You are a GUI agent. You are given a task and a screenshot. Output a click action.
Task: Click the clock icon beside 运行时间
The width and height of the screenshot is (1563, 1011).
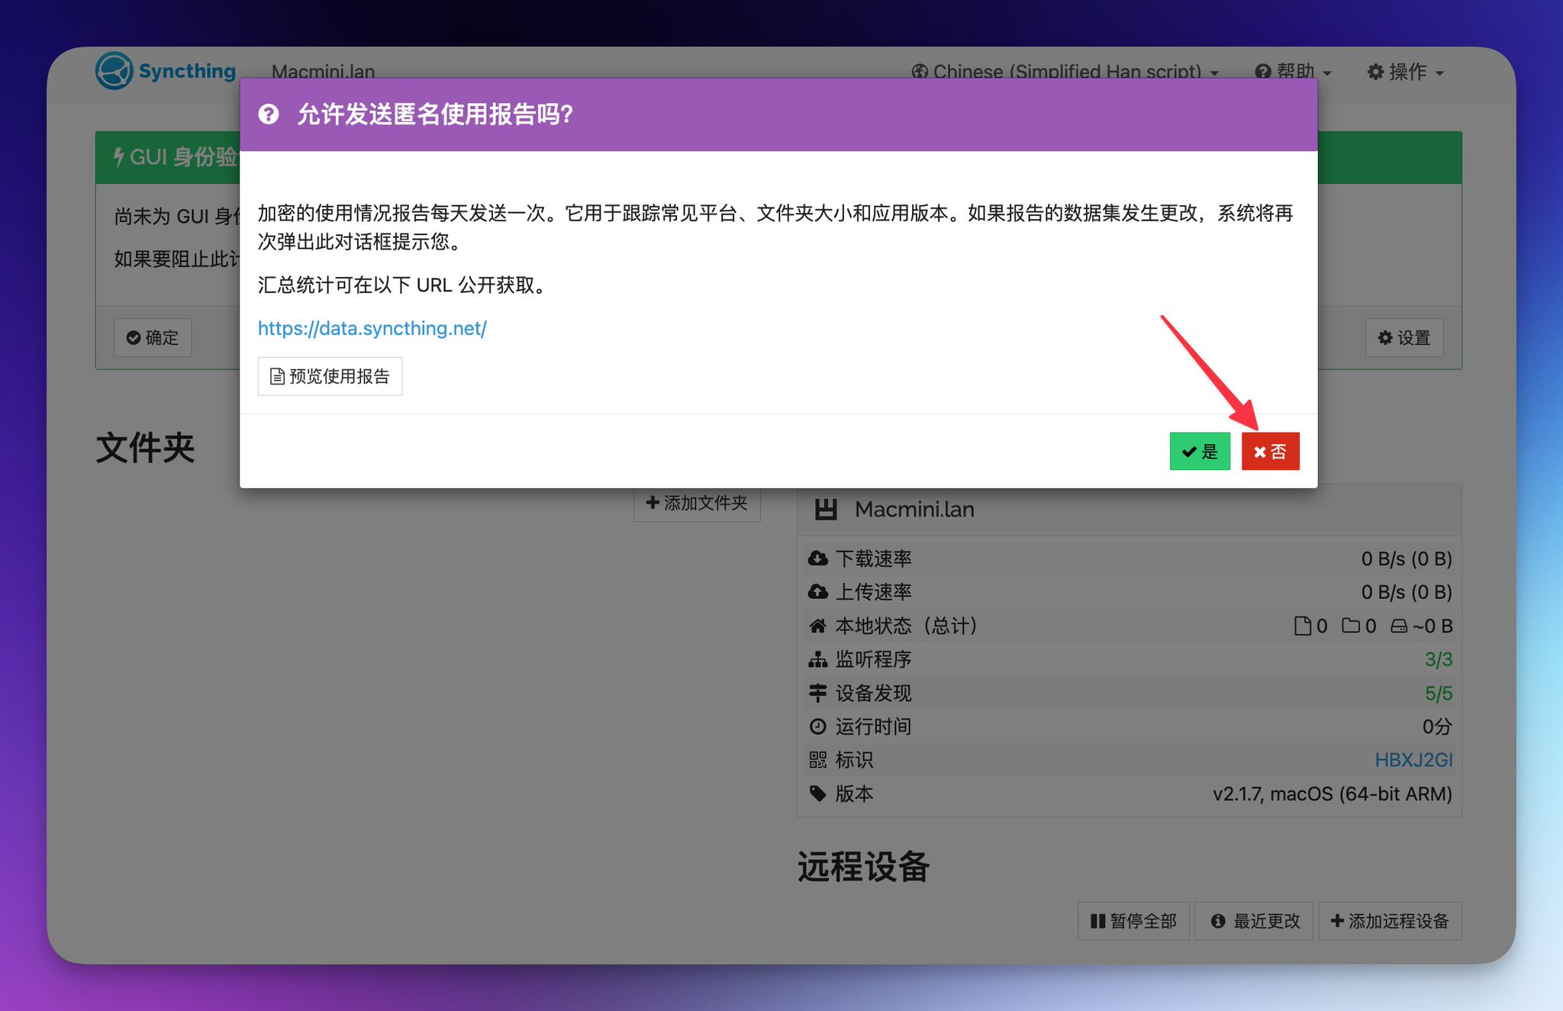(817, 726)
